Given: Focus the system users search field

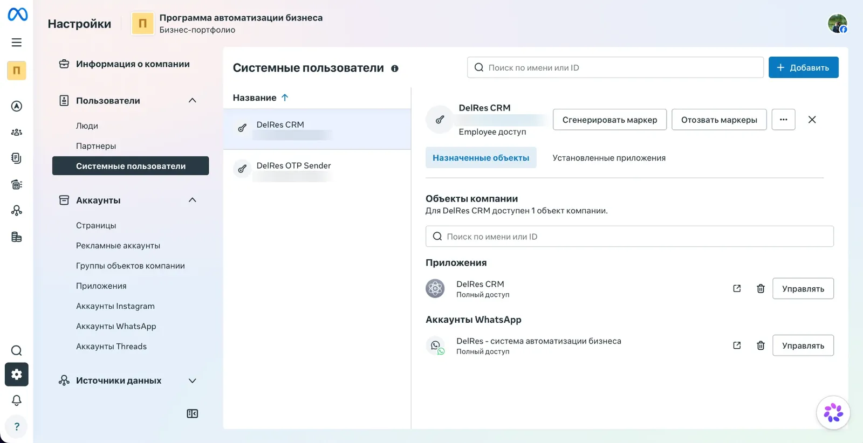Looking at the screenshot, I should [615, 67].
